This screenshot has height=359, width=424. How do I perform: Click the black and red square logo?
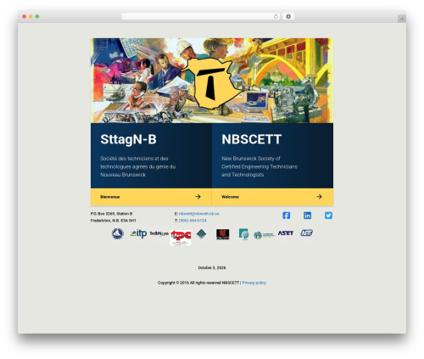pos(223,234)
